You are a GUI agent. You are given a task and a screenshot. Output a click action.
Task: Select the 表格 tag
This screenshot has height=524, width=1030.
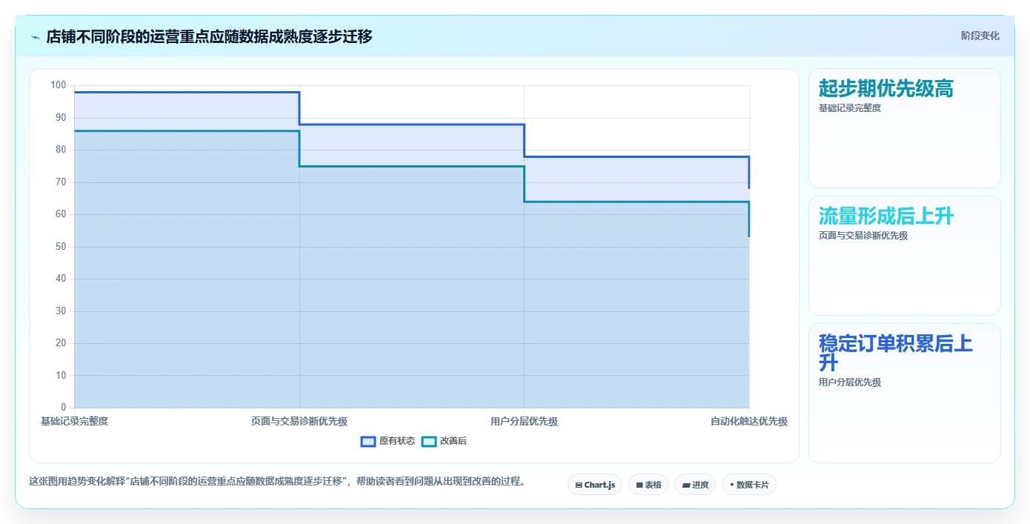tap(648, 485)
